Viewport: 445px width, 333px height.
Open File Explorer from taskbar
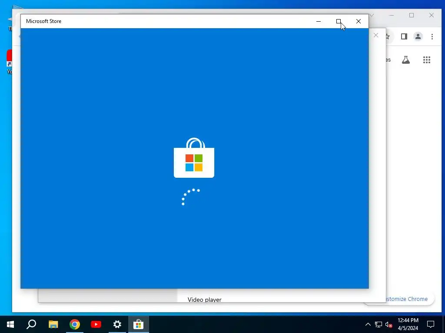(53, 324)
